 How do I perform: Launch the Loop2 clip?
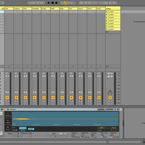tap(107, 14)
